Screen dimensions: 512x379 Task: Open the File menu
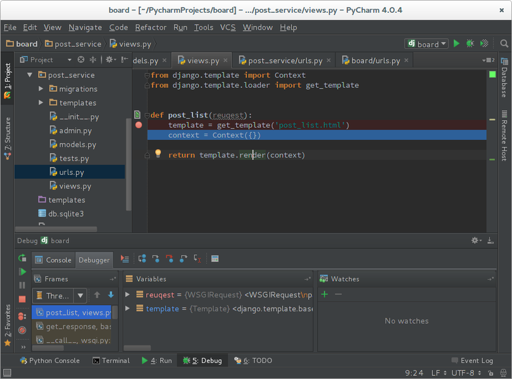(x=10, y=27)
